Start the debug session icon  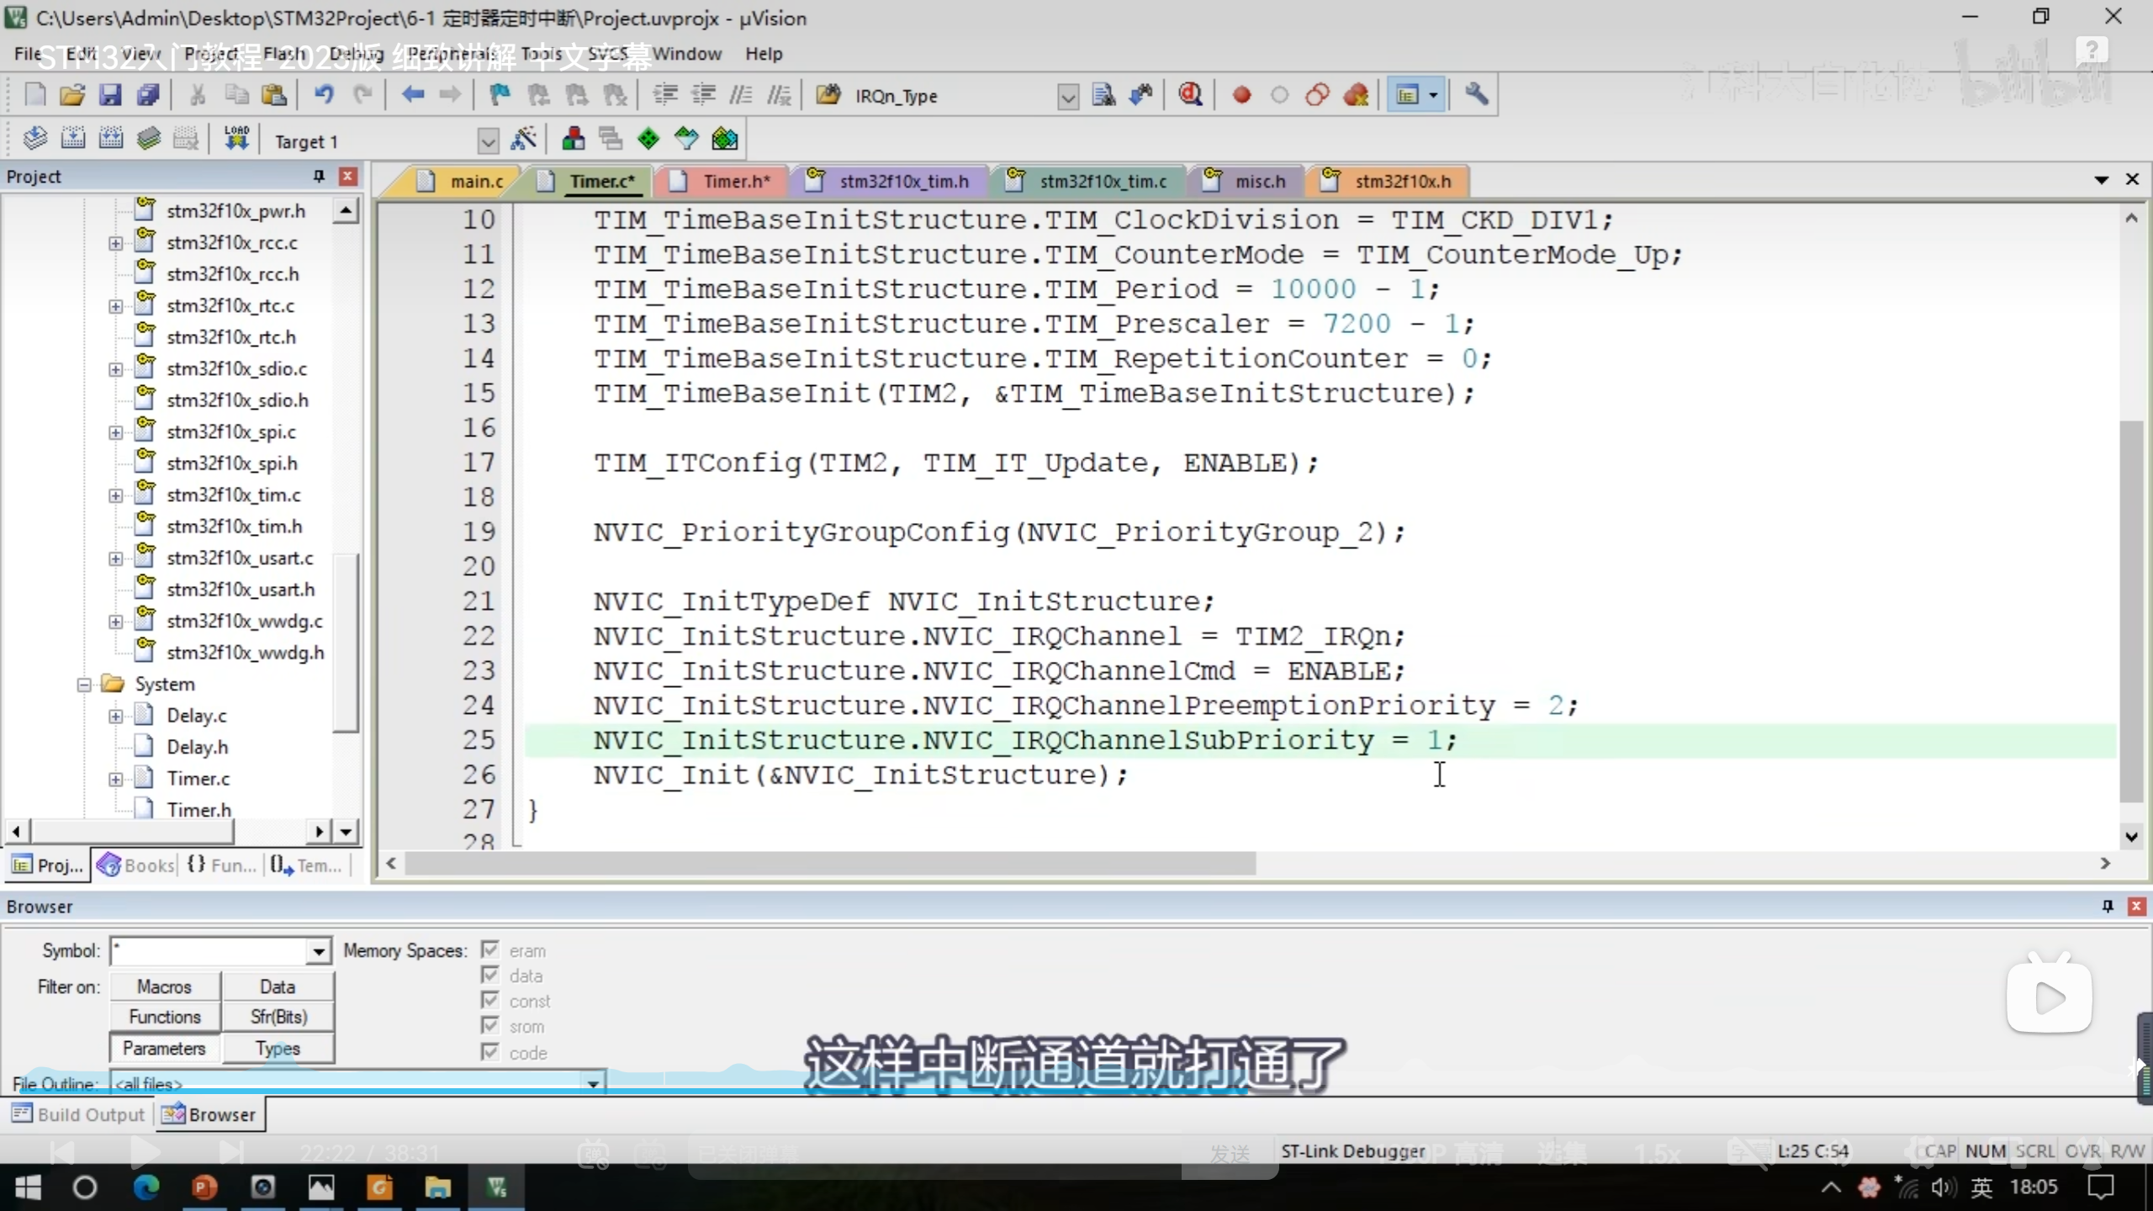tap(1190, 95)
